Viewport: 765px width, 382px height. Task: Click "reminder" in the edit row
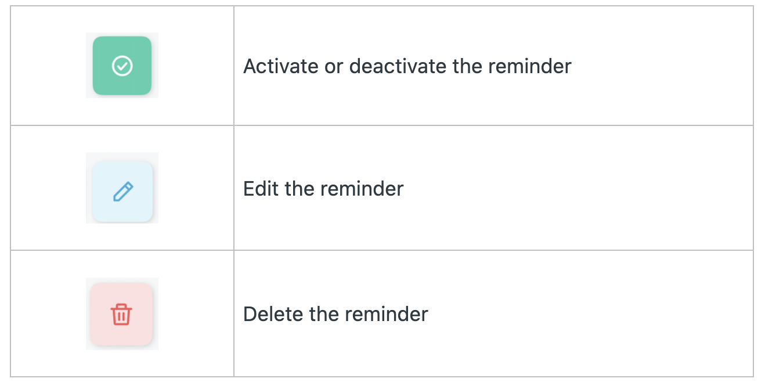362,189
